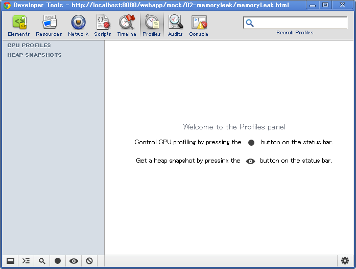
Task: Click status bar magnifier search icon
Action: click(x=42, y=261)
